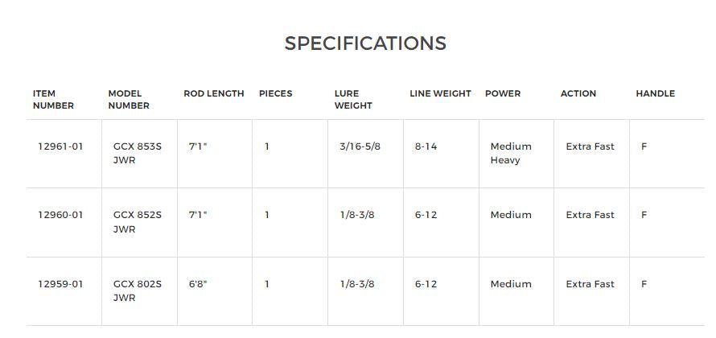Select item number 12961-01
716x338 pixels.
60,146
